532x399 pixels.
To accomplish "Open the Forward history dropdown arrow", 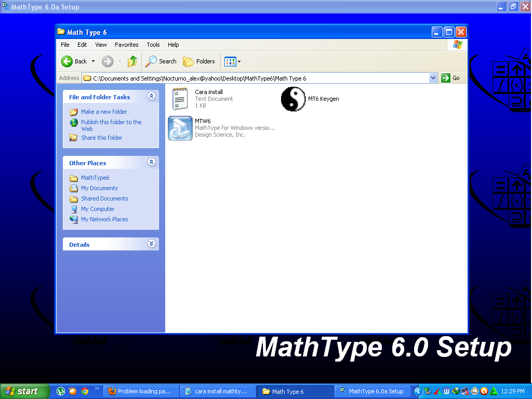I will pos(120,61).
